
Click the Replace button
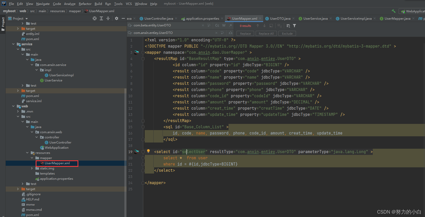245,34
